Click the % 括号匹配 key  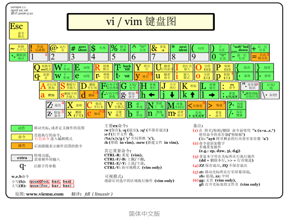tap(119, 48)
